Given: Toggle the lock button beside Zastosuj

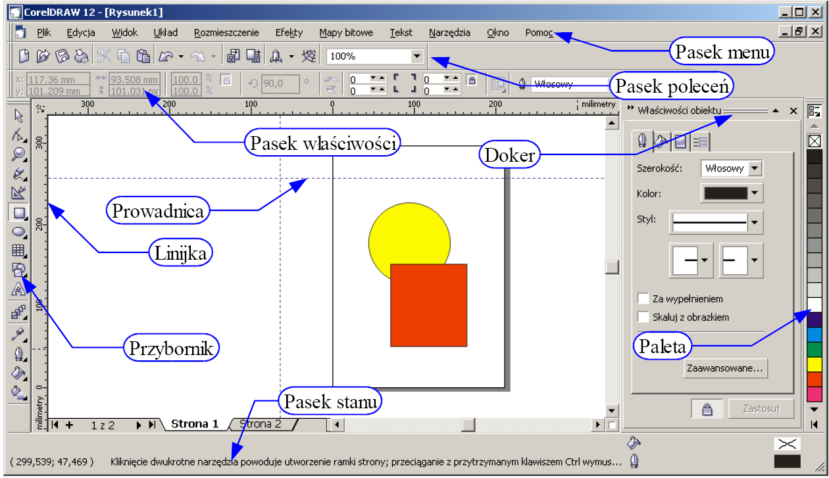Looking at the screenshot, I should click(707, 409).
